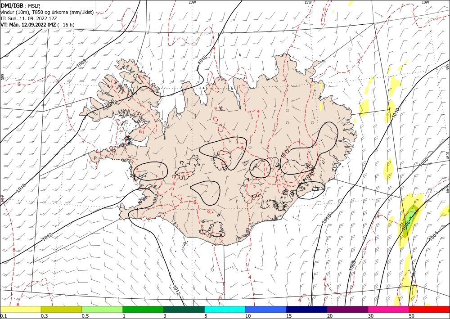The height and width of the screenshot is (319, 450).
Task: Click the '10W' longitude label
Action: click(425, 2)
